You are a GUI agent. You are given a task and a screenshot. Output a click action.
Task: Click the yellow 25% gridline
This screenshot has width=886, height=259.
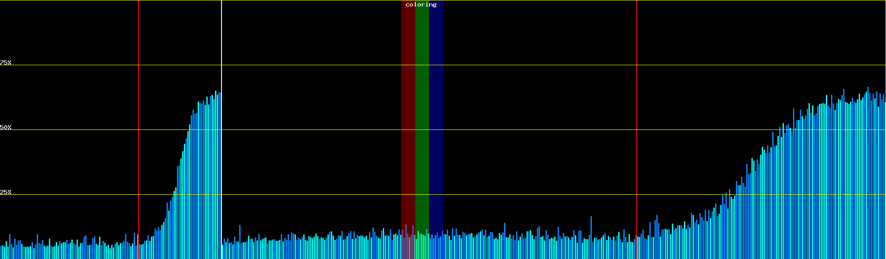coord(303,194)
